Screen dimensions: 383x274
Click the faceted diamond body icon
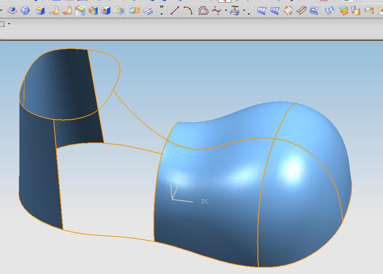[25, 11]
